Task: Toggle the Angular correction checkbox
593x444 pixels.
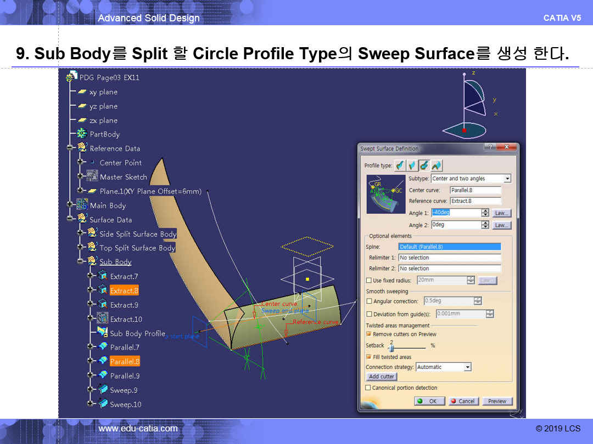Action: click(x=369, y=301)
